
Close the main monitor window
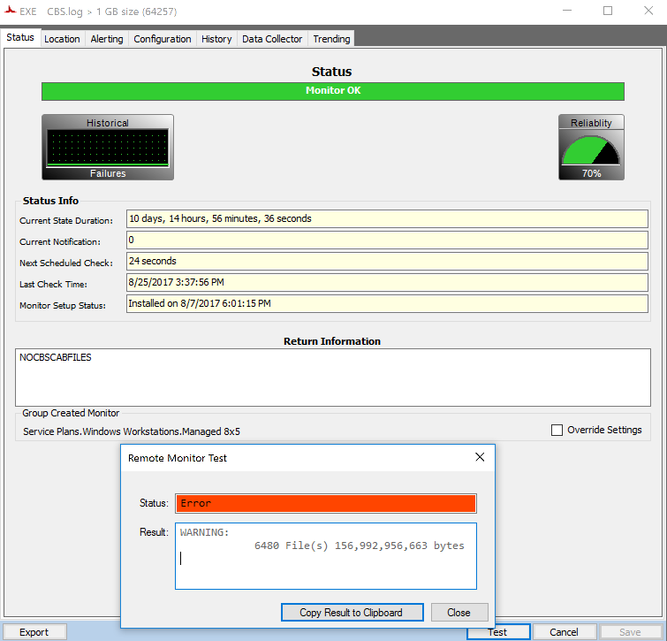pos(648,11)
